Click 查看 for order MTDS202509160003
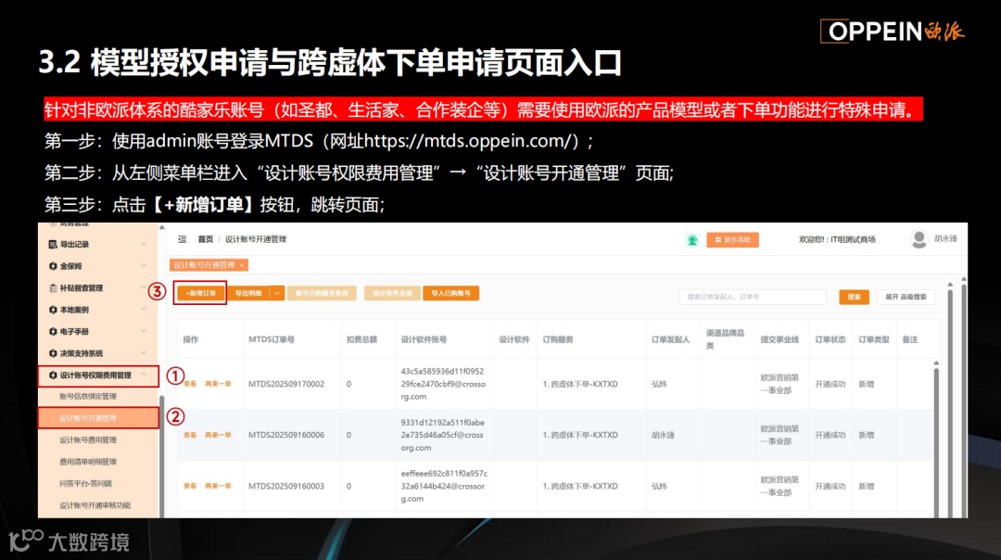Image resolution: width=1001 pixels, height=560 pixels. [x=190, y=486]
